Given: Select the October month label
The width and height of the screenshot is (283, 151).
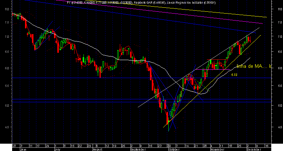Looking at the screenshot, I should tap(174, 150).
